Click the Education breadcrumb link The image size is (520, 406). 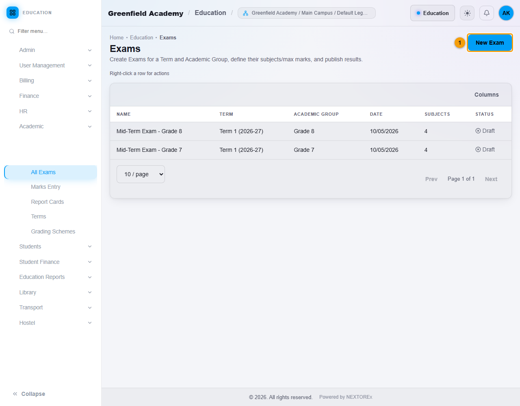[x=141, y=37]
